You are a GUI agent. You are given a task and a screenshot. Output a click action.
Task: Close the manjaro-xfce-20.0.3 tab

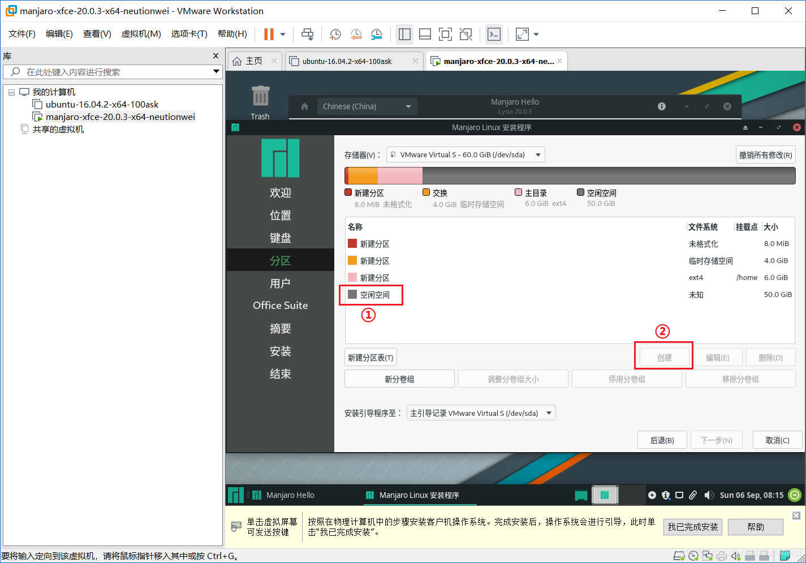tap(559, 61)
